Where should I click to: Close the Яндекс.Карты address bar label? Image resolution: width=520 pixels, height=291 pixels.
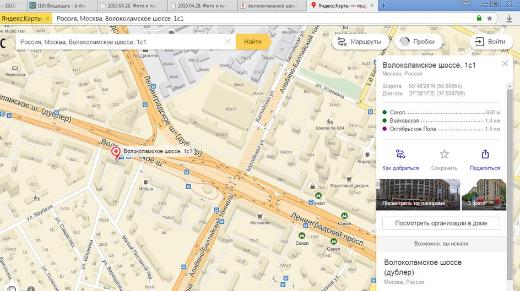(47, 19)
